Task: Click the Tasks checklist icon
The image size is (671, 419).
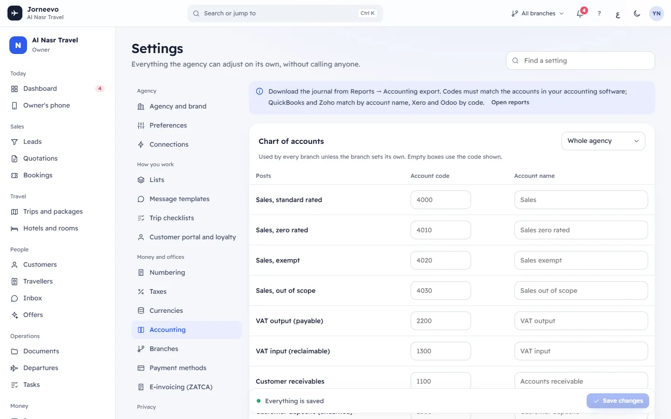Action: (14, 385)
